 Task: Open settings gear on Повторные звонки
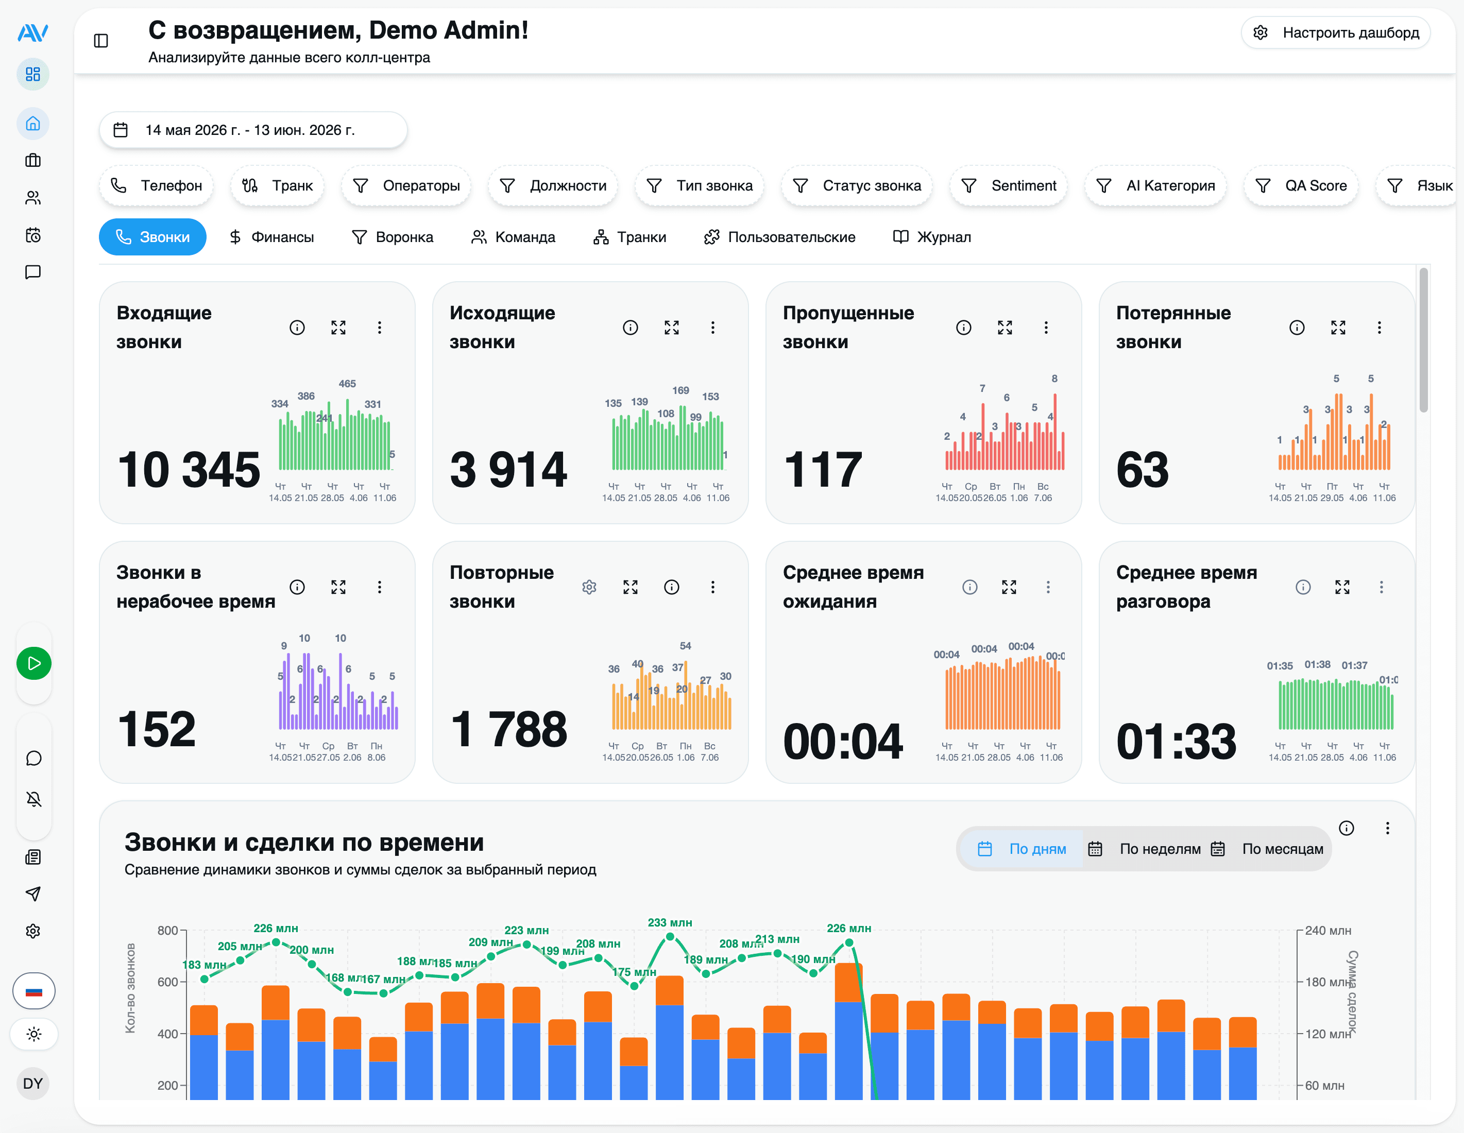pyautogui.click(x=589, y=587)
